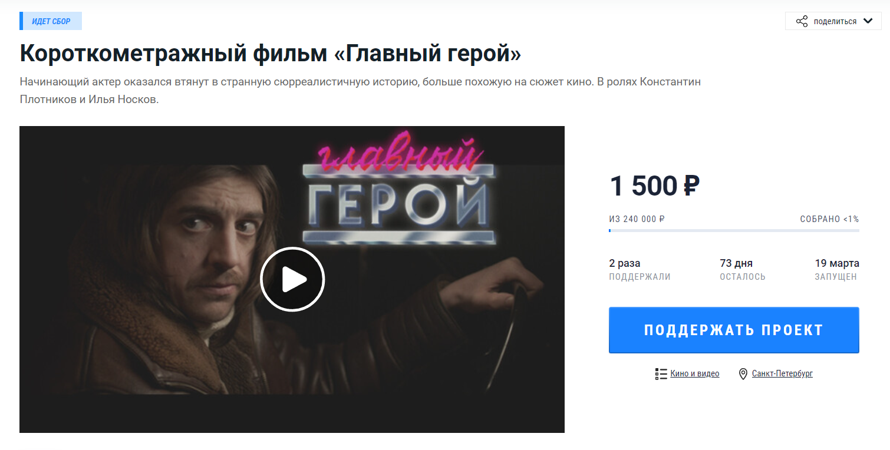Click the 73 дня осталось counter
The height and width of the screenshot is (450, 890).
pyautogui.click(x=743, y=270)
